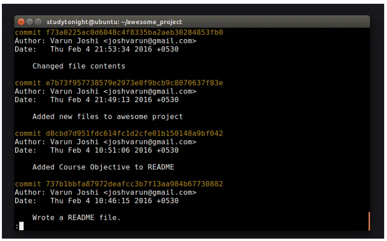Click the studytonight@ubuntu window title

114,22
